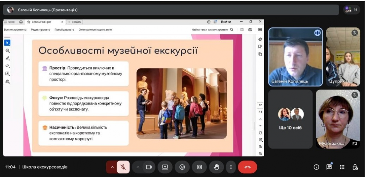The image size is (365, 177).
Task: Unmute the microphone
Action: click(123, 167)
